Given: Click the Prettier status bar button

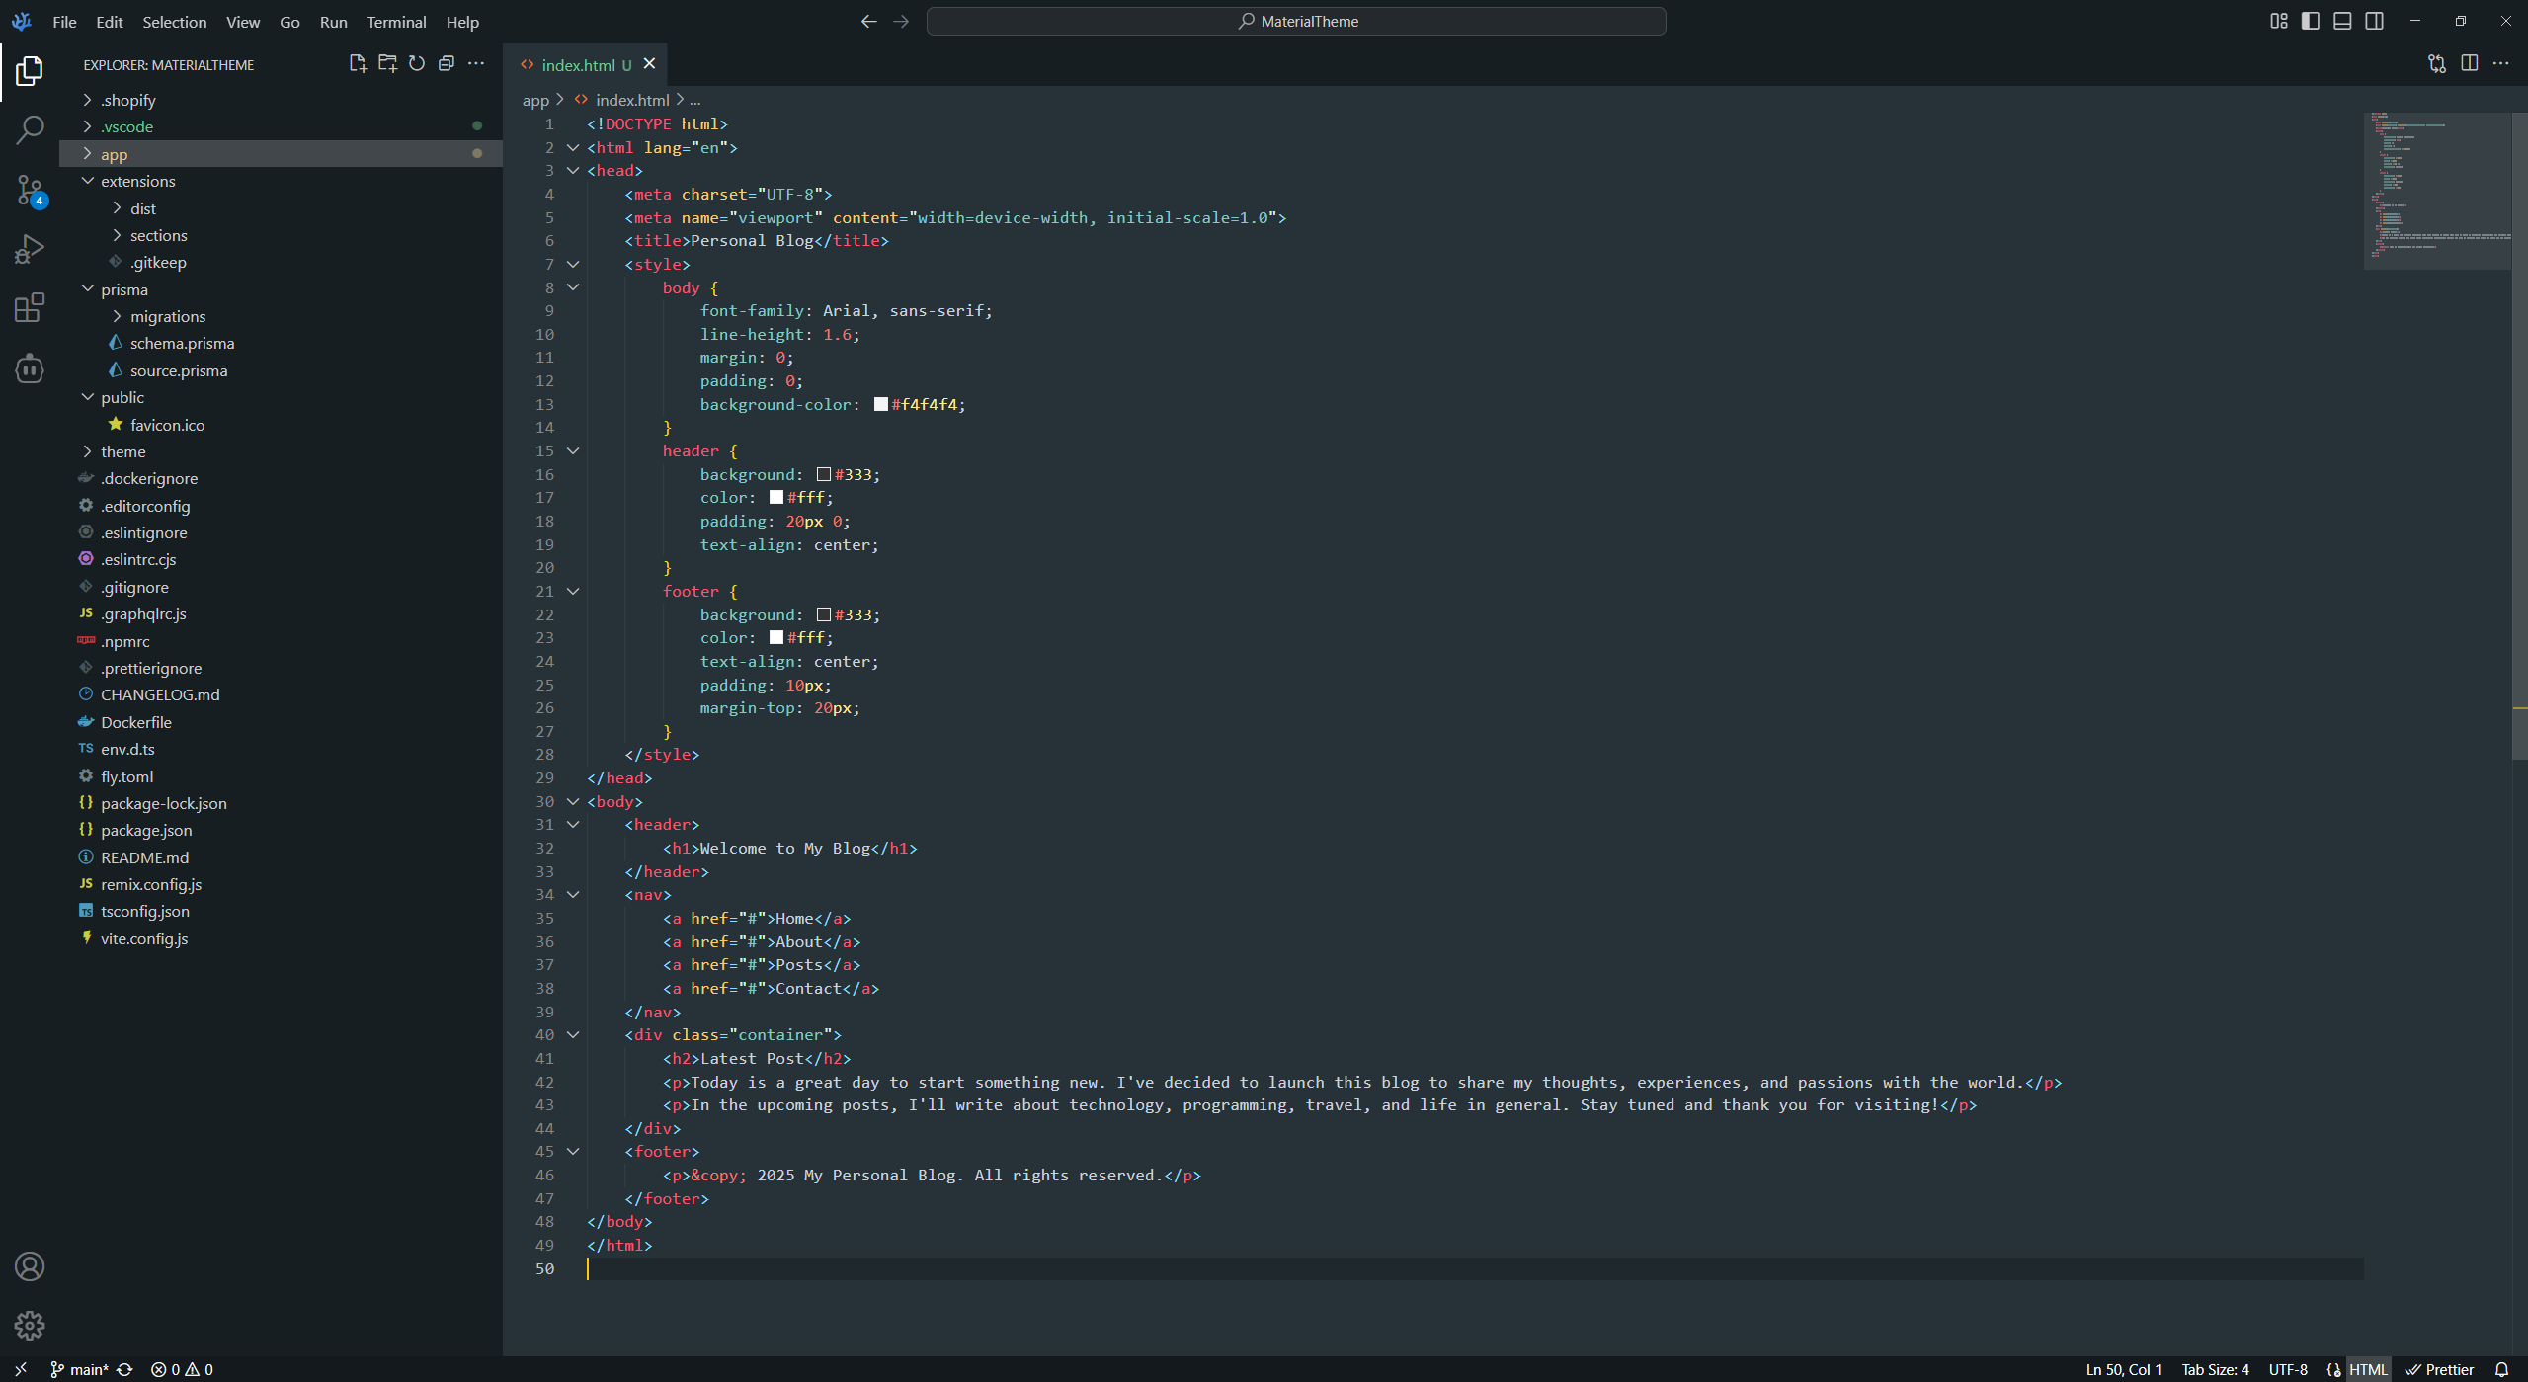Looking at the screenshot, I should point(2439,1369).
